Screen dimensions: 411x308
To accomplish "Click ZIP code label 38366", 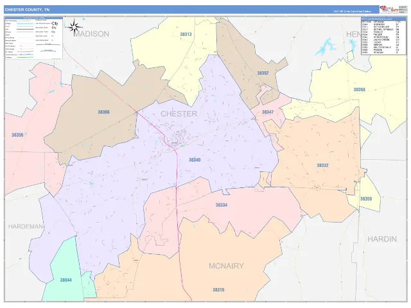I will tap(103, 112).
